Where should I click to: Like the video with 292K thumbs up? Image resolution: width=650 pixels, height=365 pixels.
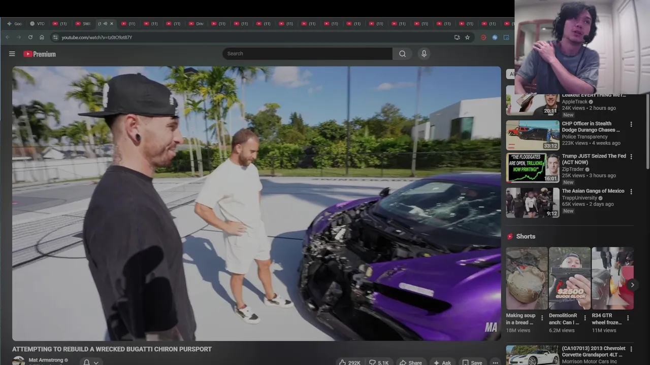[349, 362]
